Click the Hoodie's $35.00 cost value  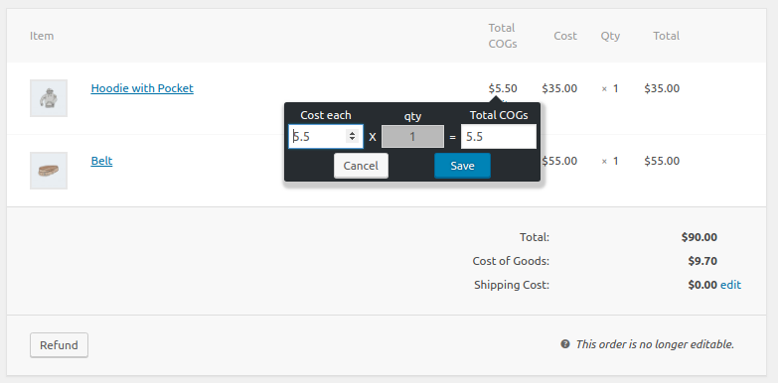tap(559, 88)
